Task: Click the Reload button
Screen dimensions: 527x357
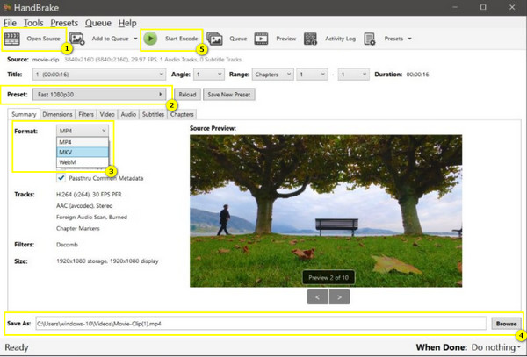Action: point(187,95)
